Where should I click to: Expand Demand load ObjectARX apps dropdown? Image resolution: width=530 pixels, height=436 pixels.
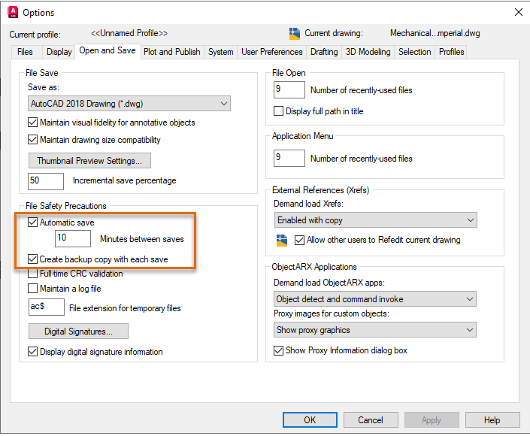[375, 299]
